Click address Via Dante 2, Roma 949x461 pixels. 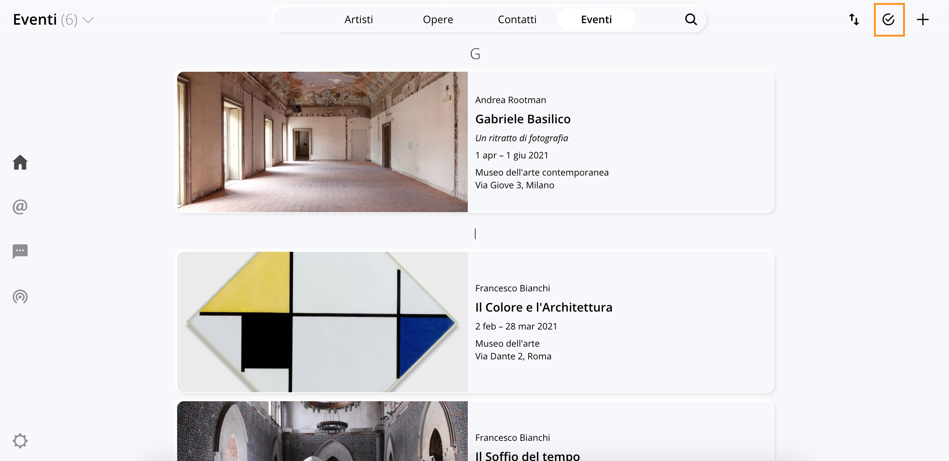(513, 356)
